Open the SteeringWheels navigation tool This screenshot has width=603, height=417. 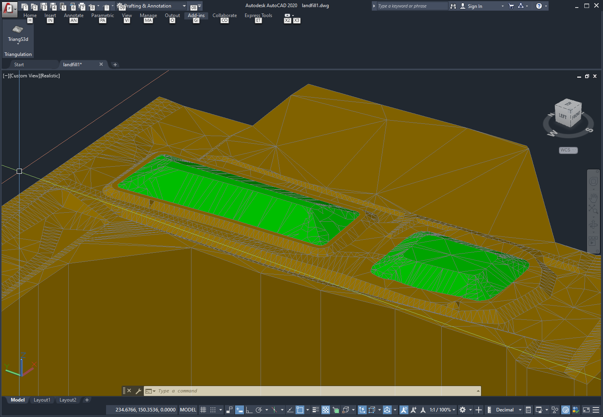[593, 181]
